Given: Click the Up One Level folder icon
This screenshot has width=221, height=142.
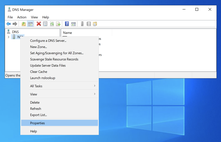Looking at the screenshot, I should (x=24, y=24).
